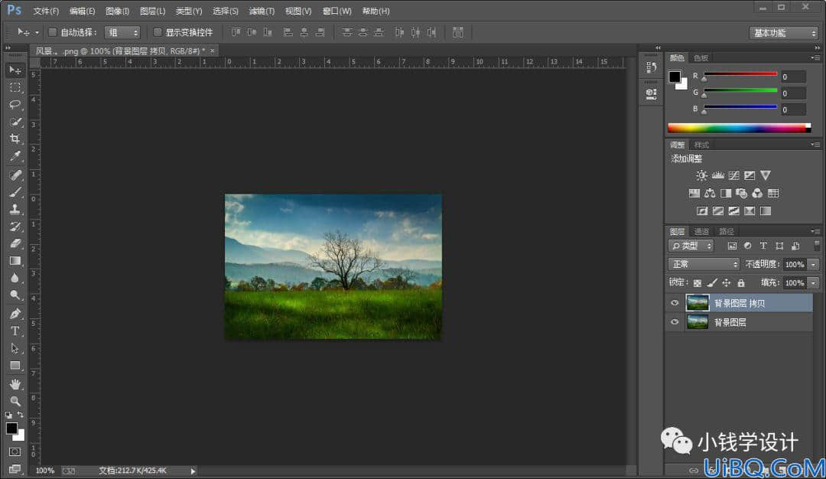This screenshot has width=826, height=479.
Task: Open the 填充 slider dropdown arrow
Action: tap(813, 283)
